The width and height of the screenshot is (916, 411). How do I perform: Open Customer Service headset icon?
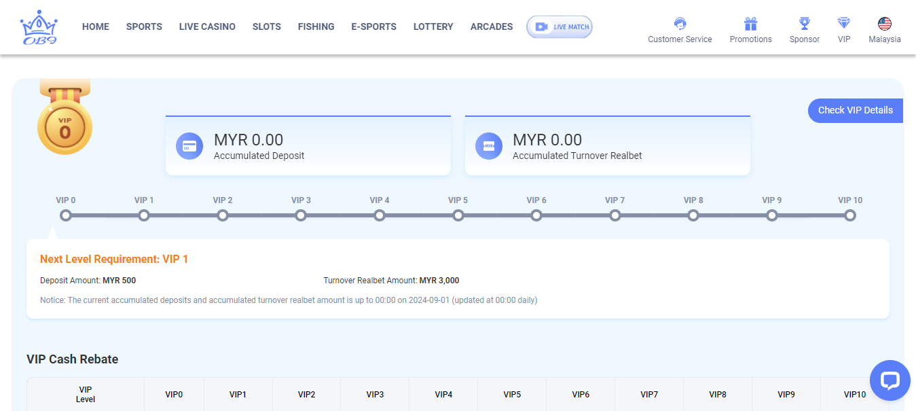tap(680, 24)
